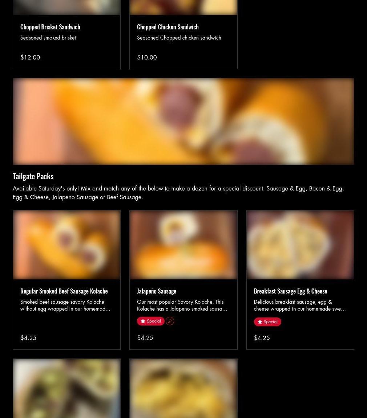Click Breakfast Sausage Egg & Cheese $4.25 price

262,338
